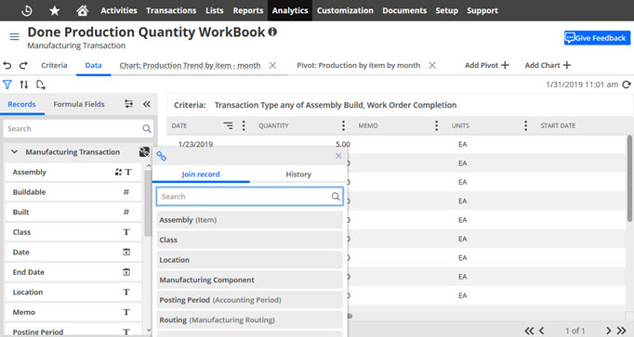Open the Lists menu

215,10
